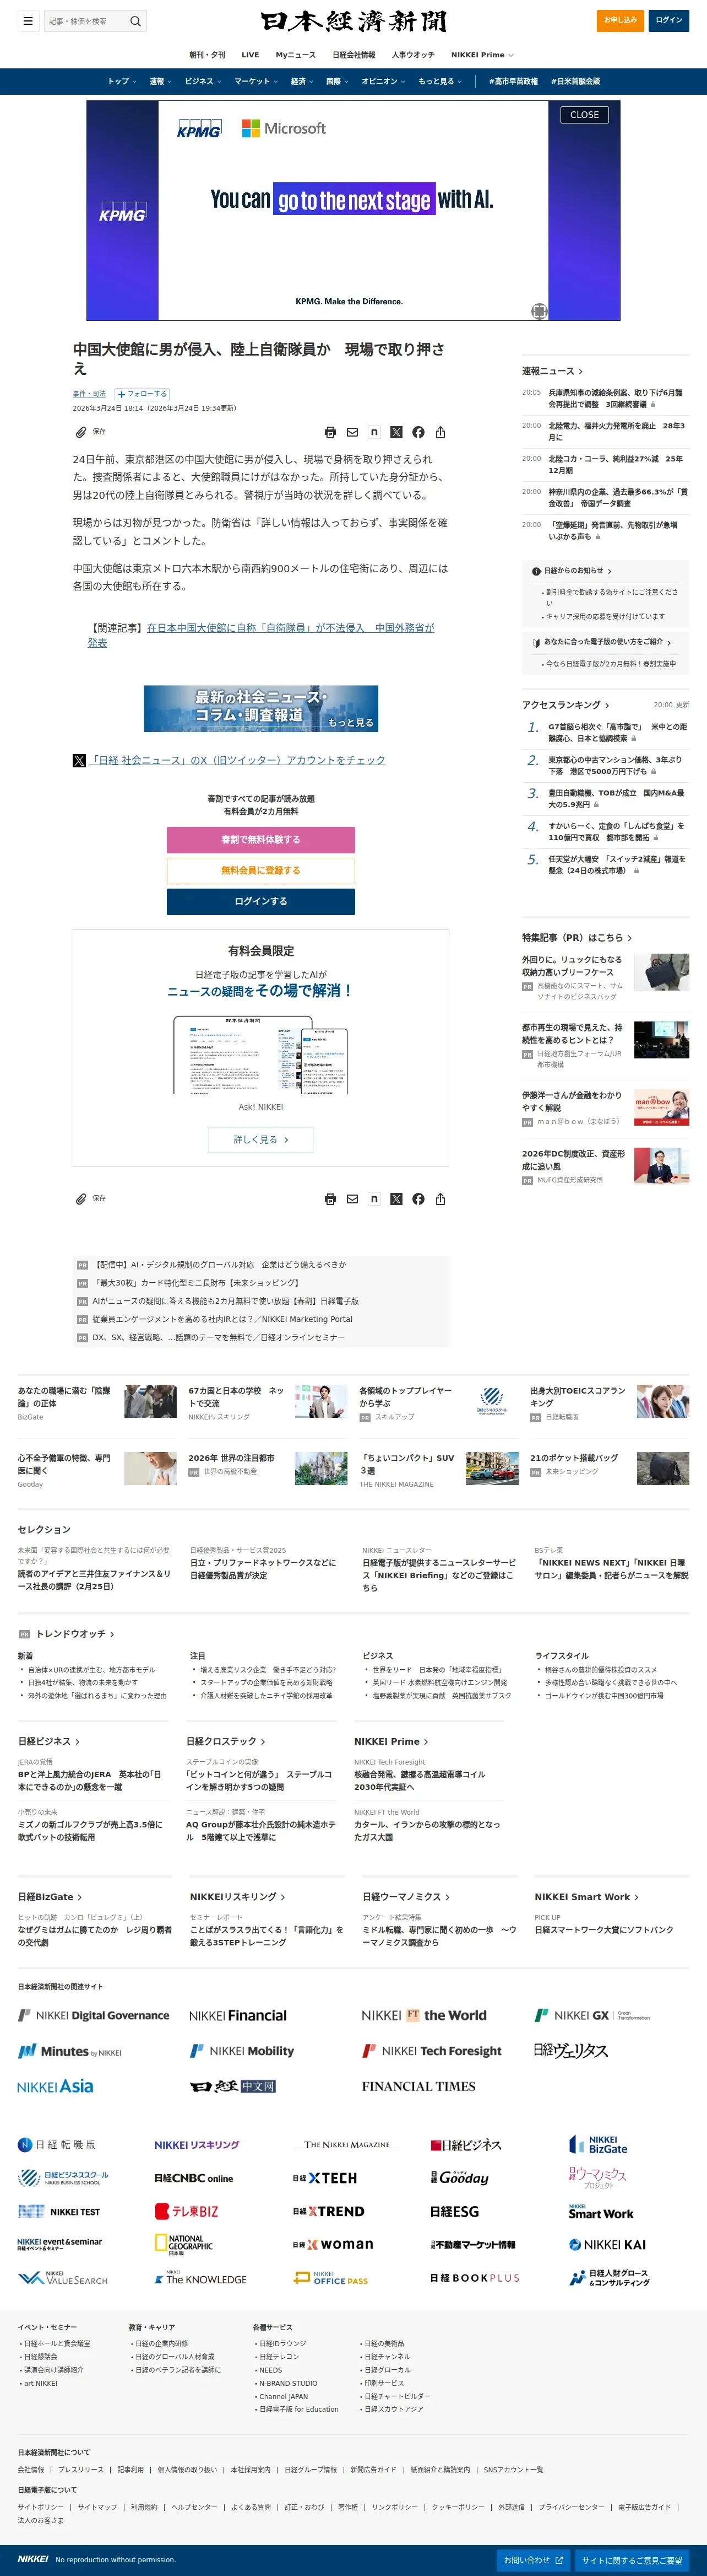This screenshot has height=2576, width=707.
Task: Close the KPMG ad with CLOSE button
Action: coord(584,115)
